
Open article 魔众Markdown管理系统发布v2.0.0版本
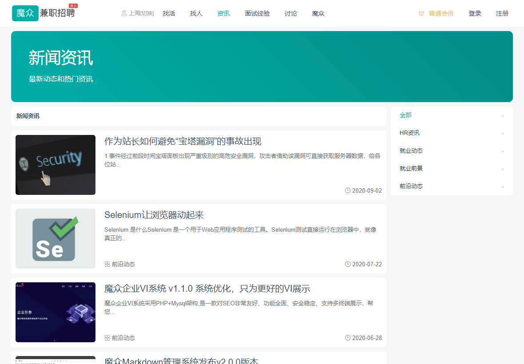(181, 360)
